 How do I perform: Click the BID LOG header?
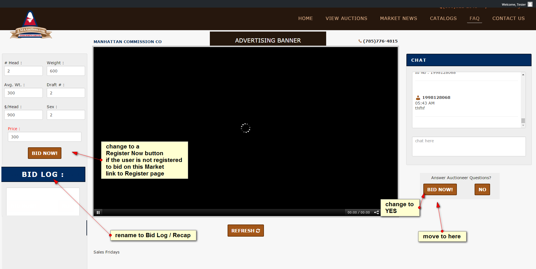(43, 174)
